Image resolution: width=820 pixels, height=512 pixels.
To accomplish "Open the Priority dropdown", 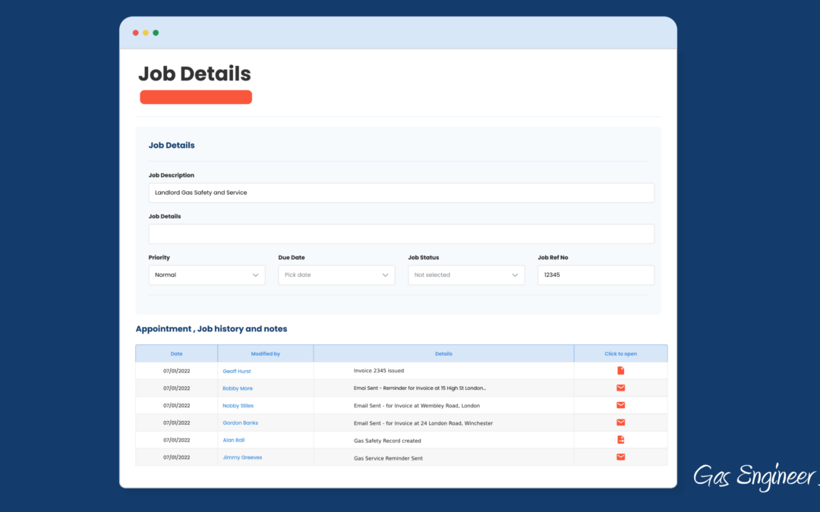I will point(207,275).
